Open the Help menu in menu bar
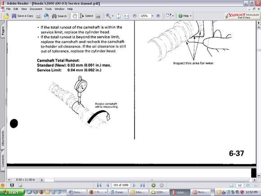261x196 pixels. click(x=70, y=9)
